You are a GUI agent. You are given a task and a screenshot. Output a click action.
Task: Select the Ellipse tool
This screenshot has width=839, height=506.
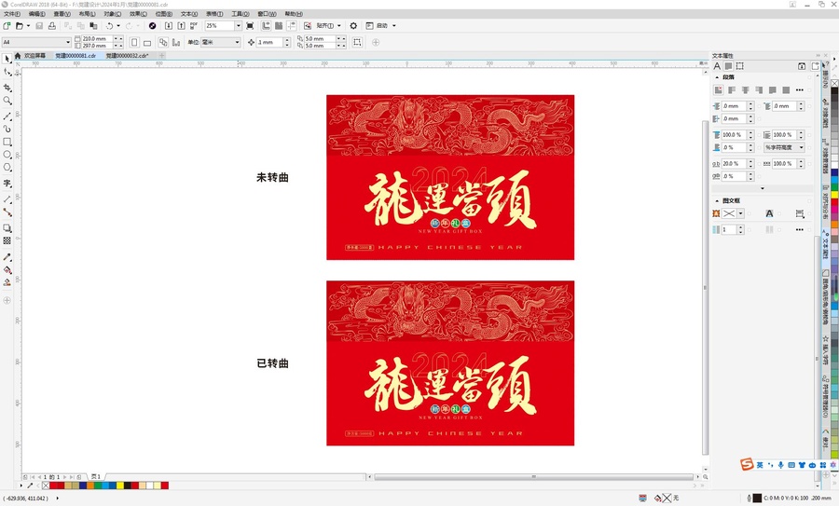(x=7, y=155)
